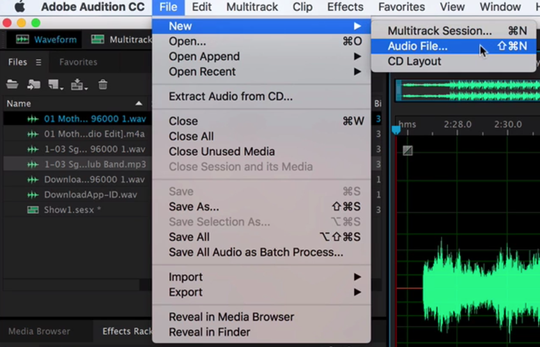The width and height of the screenshot is (540, 347).
Task: Select file DownloadApp-ID.wav
Action: click(77, 194)
